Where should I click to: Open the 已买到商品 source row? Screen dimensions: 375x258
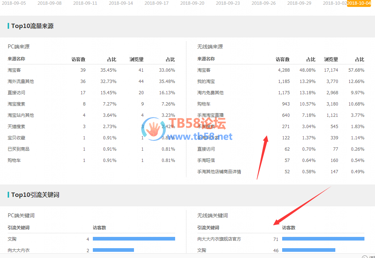click(x=19, y=149)
